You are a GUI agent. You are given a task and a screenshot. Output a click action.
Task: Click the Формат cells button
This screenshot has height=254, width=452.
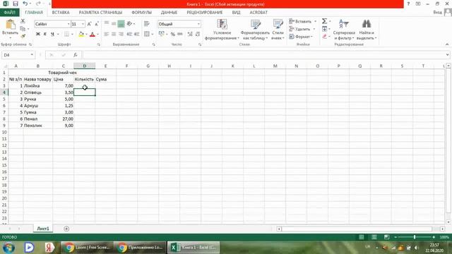point(301,37)
